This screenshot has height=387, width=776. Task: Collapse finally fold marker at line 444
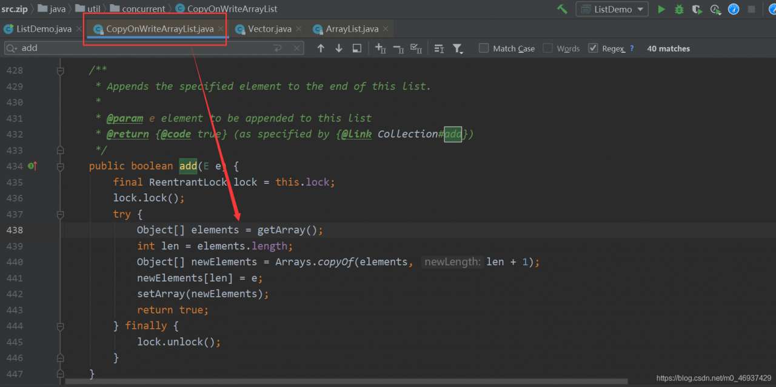(60, 326)
